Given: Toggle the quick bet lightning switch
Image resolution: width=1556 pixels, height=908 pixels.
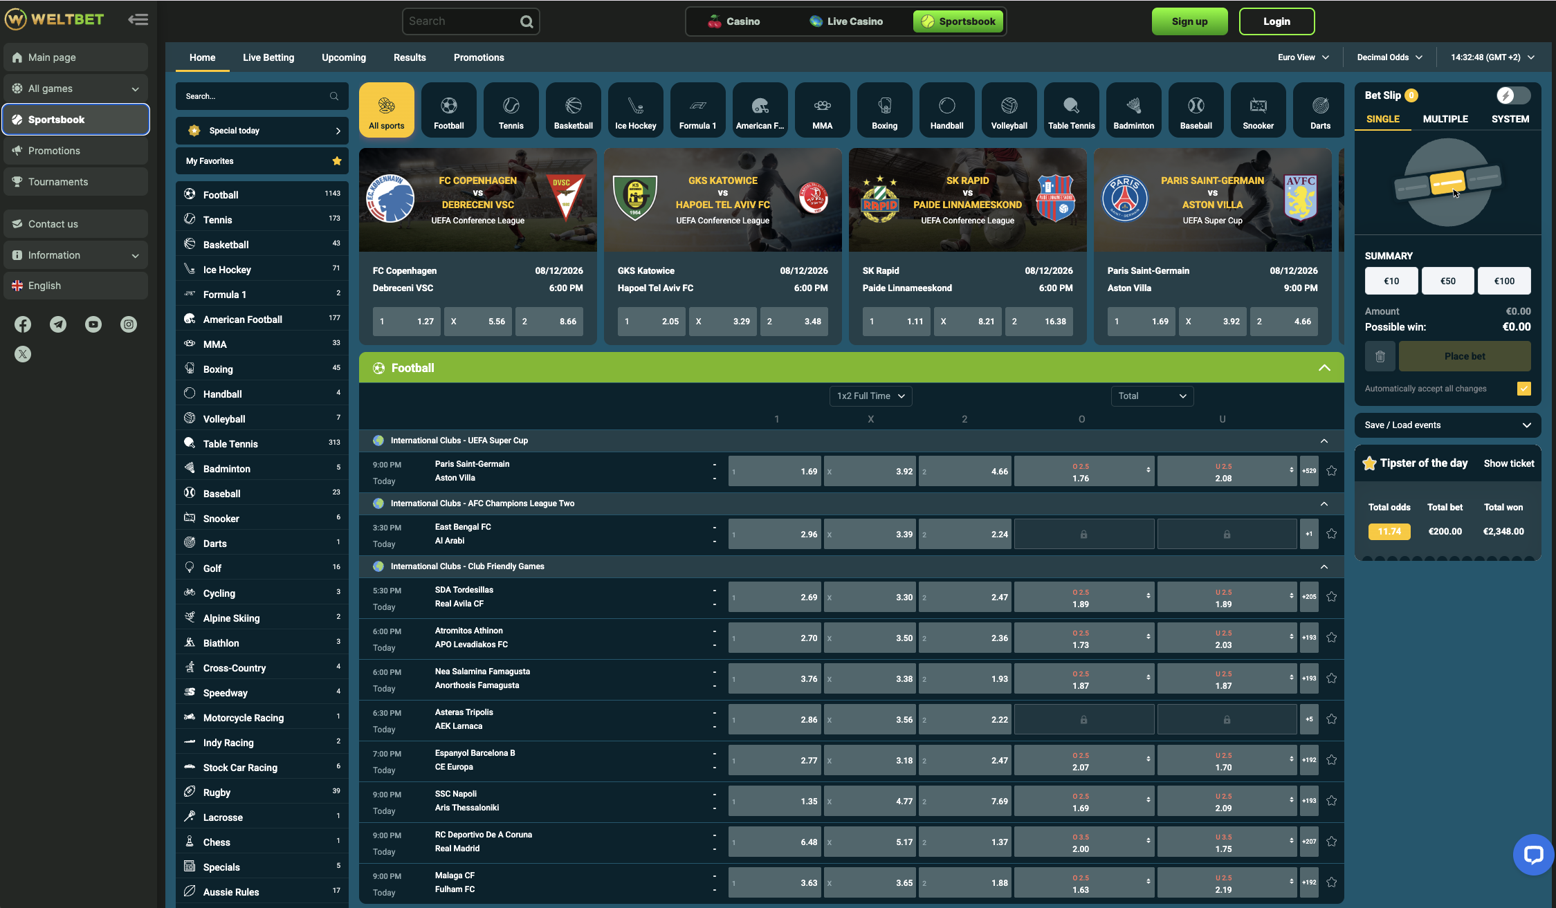Looking at the screenshot, I should pyautogui.click(x=1513, y=95).
